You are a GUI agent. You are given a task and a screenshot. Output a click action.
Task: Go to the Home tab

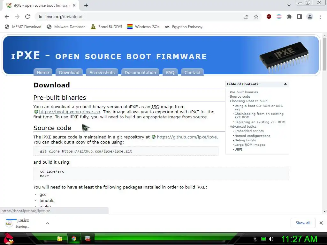(x=43, y=72)
